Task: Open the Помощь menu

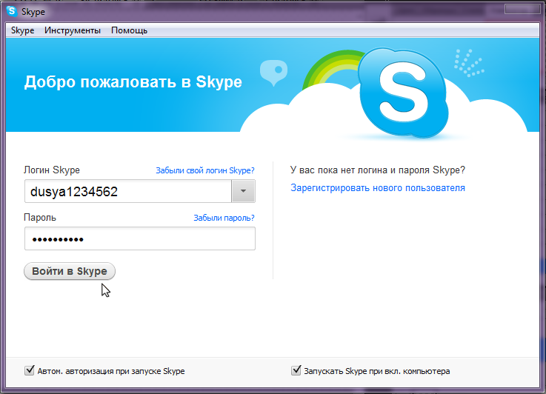Action: pos(129,30)
